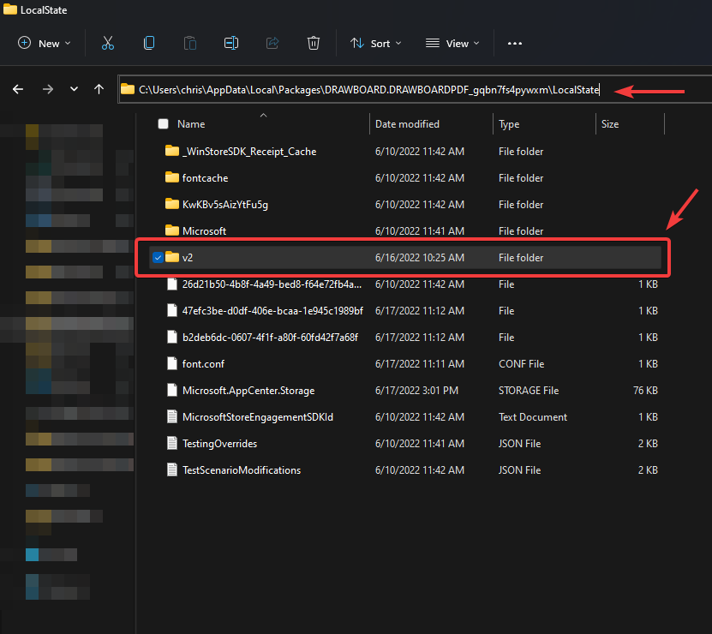
Task: Select the 47efc3be-d0df-406e-bcaa-1e945c1989bf file name
Action: coord(272,311)
